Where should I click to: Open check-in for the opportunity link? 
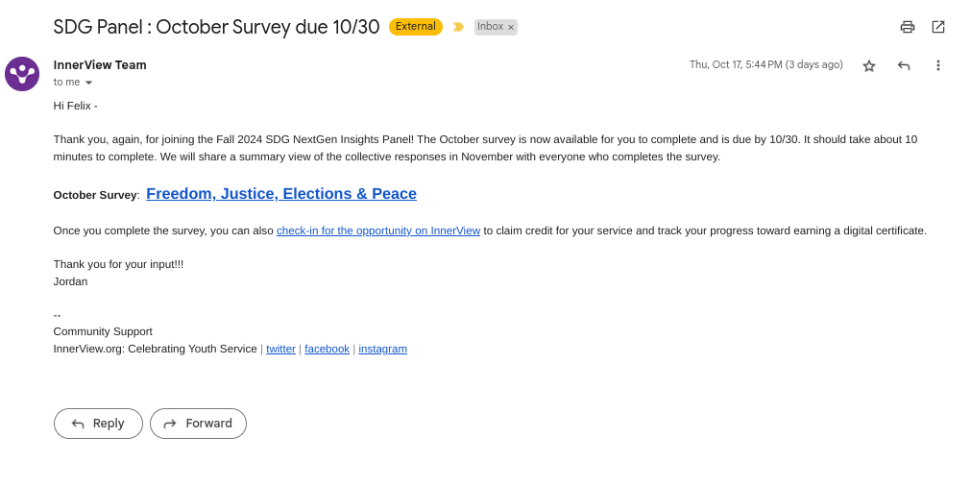378,231
